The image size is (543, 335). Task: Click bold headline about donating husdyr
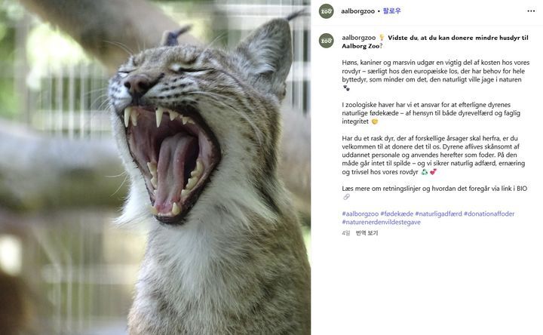[435, 41]
